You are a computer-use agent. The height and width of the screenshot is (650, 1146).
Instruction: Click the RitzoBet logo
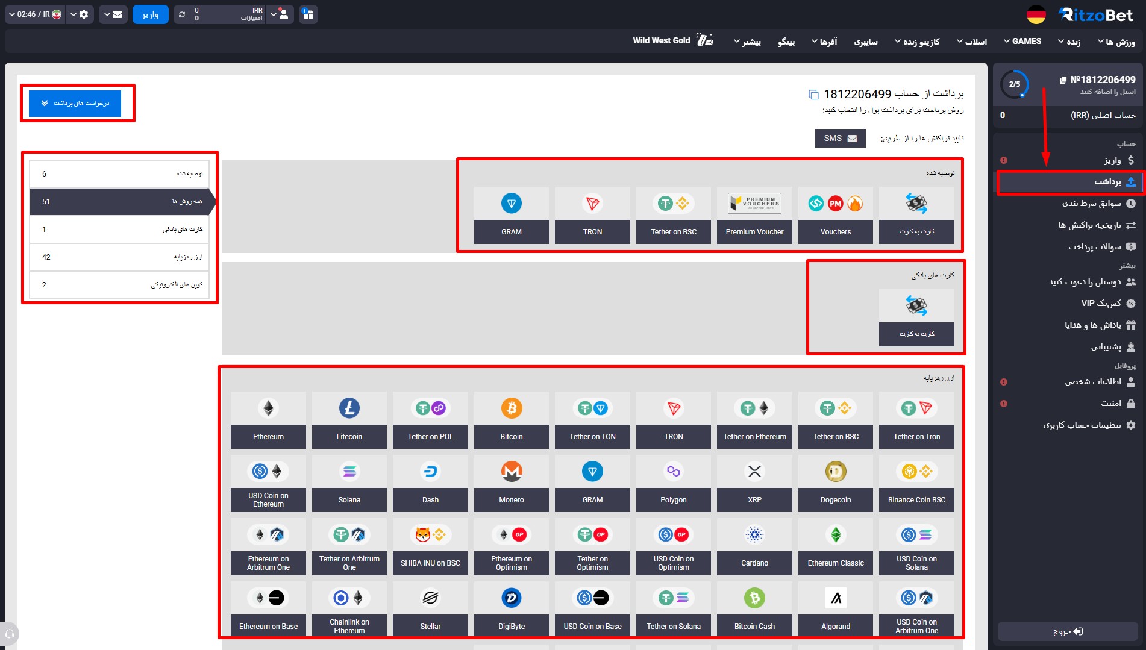1096,14
